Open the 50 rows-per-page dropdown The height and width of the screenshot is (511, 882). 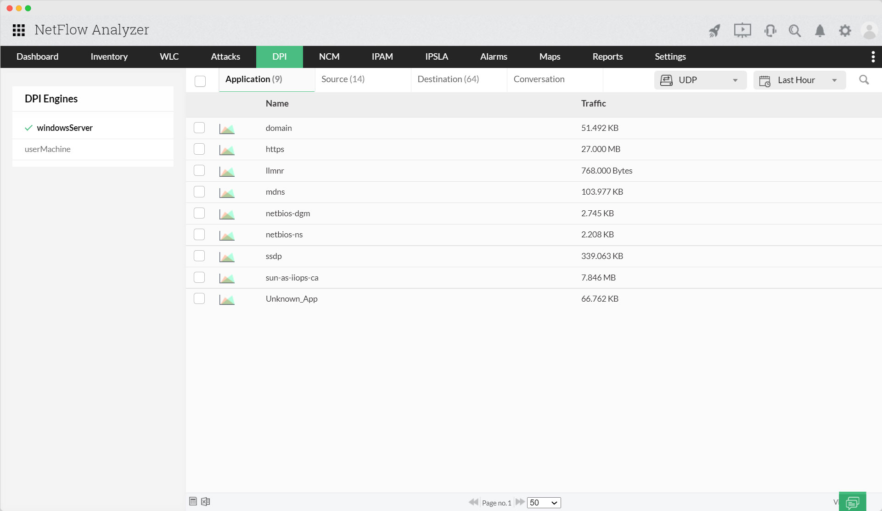tap(544, 503)
